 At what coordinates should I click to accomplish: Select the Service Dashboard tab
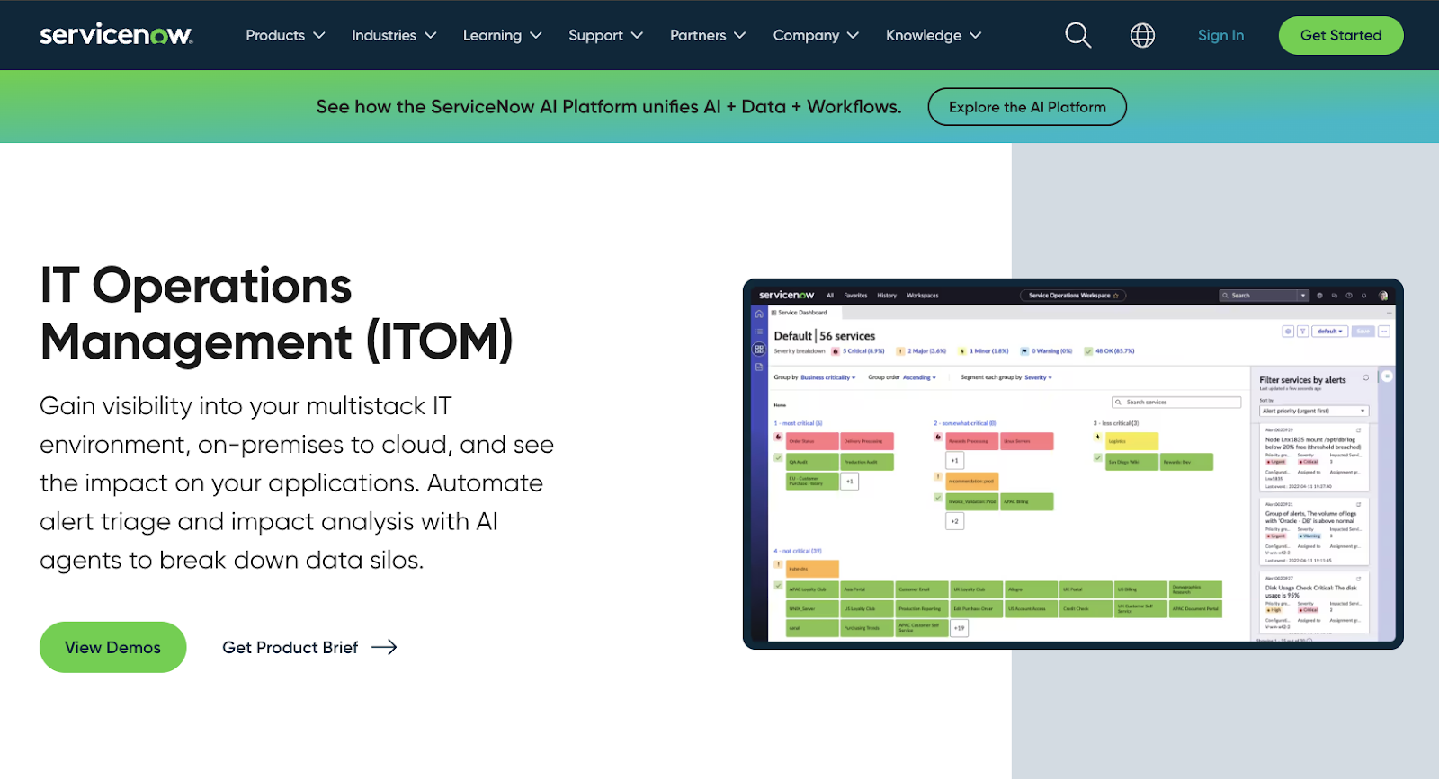point(801,313)
